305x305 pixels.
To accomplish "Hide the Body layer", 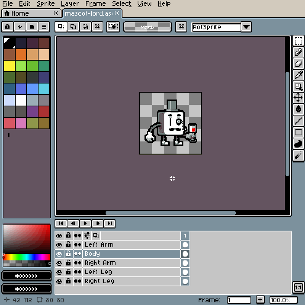I will (59, 254).
